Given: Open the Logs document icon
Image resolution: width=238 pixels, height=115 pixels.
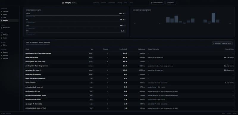Looking at the screenshot, I should (x=1, y=18).
